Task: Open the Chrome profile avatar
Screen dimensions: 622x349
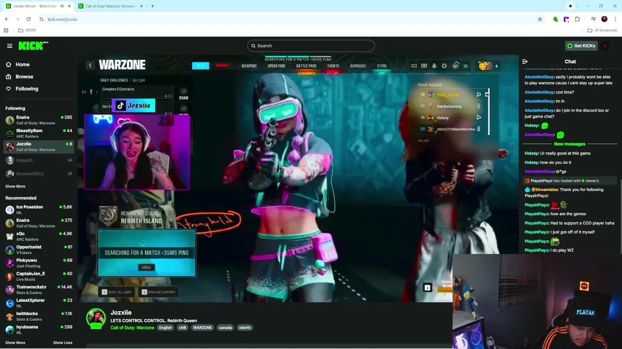Action: pos(604,19)
